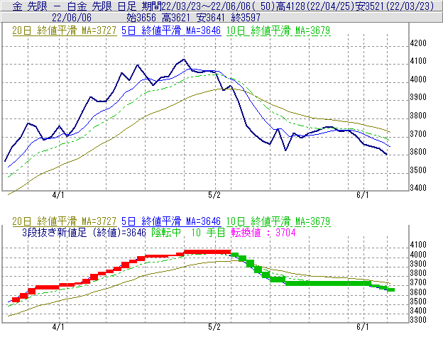Click the lower chart's 5日 終値平滑 MA=3646 legend

click(x=171, y=221)
